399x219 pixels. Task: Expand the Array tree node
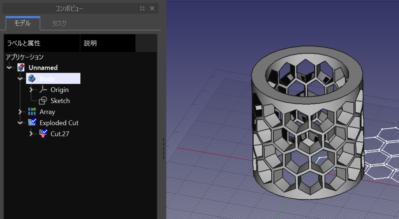click(x=20, y=112)
